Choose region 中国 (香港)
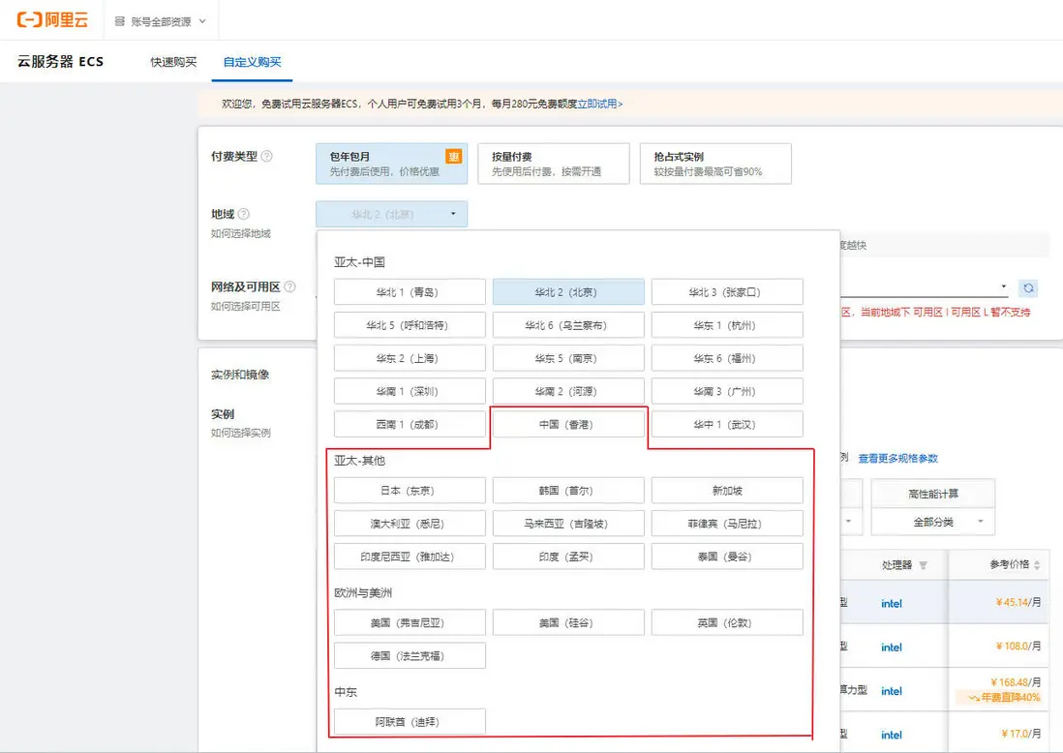Viewport: 1063px width, 753px height. (x=568, y=425)
